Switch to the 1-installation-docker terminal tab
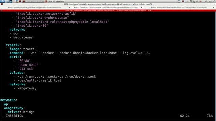 (34, 7)
